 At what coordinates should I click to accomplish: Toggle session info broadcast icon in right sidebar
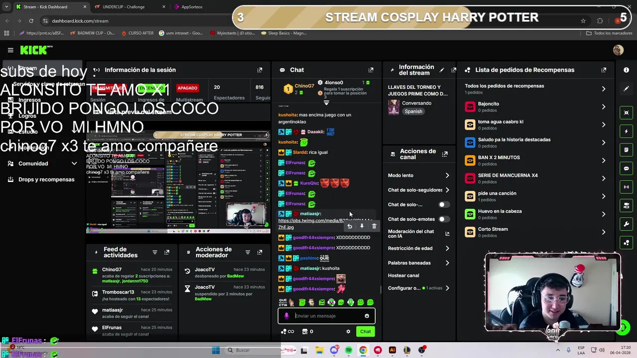click(626, 187)
